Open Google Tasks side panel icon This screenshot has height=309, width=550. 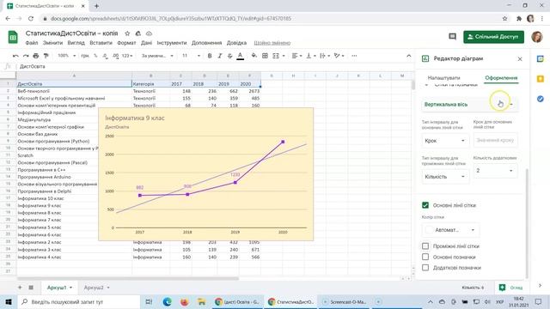(x=541, y=100)
